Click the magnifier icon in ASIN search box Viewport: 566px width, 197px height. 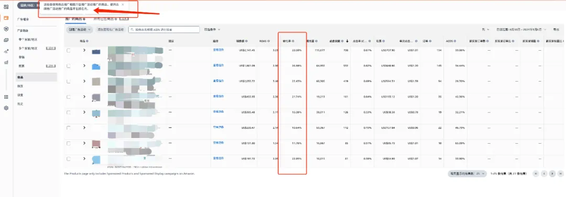tap(133, 30)
